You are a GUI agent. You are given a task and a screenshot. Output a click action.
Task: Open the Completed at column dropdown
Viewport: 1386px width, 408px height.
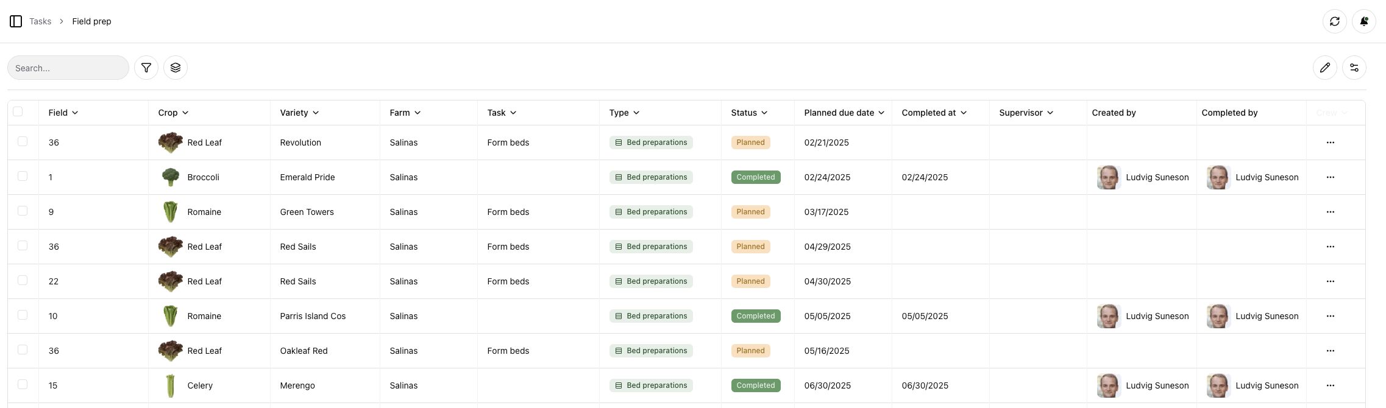click(x=934, y=113)
